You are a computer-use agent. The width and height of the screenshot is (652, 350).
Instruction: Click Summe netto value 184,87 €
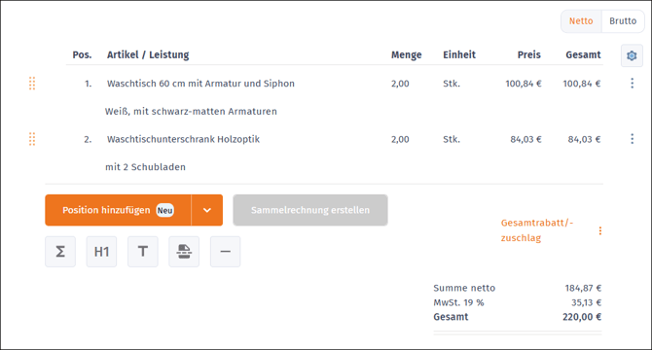coord(583,288)
